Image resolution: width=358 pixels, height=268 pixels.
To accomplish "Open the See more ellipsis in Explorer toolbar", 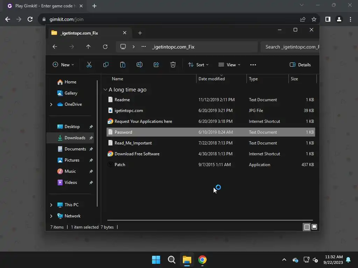I will [x=253, y=65].
